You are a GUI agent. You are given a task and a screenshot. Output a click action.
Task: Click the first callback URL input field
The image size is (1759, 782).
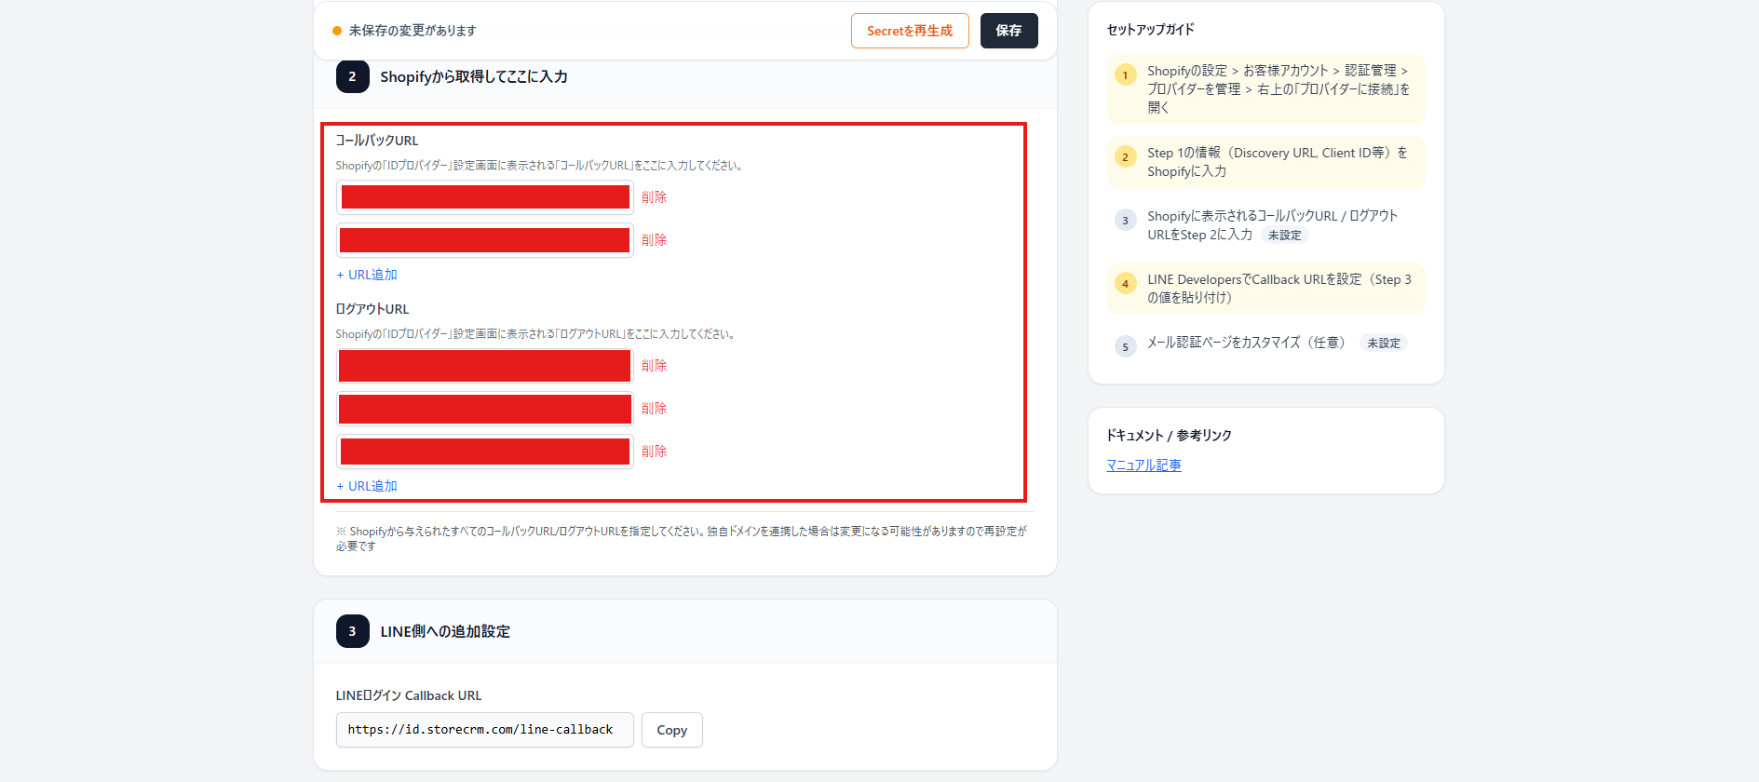[484, 197]
